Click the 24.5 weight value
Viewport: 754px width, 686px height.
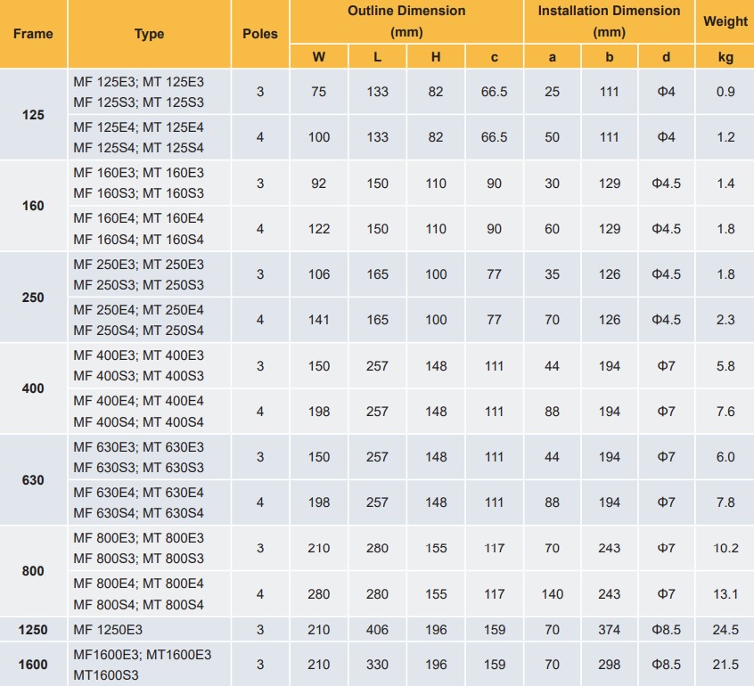[x=725, y=630]
